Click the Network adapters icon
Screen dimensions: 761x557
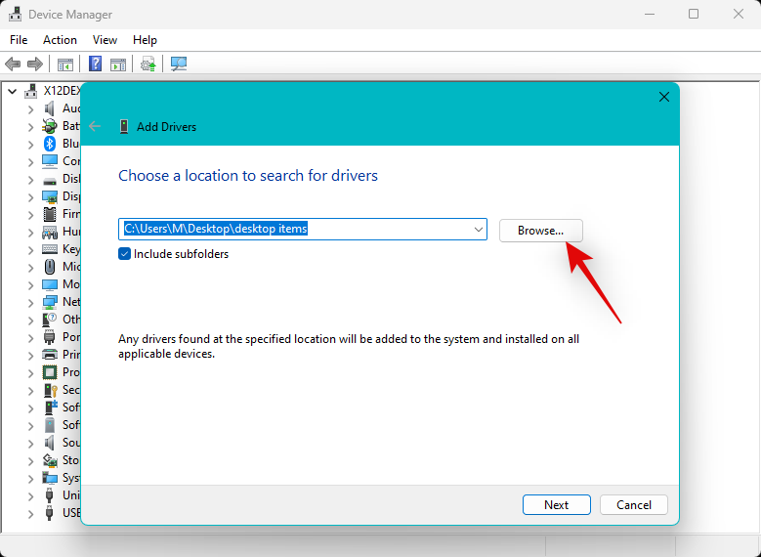(x=50, y=302)
